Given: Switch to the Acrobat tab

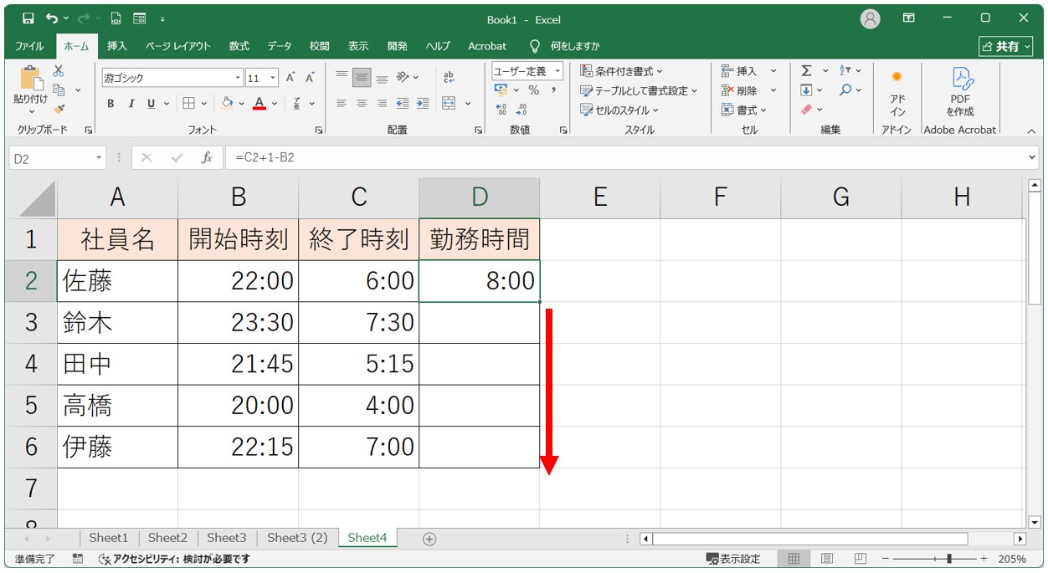Looking at the screenshot, I should pos(487,46).
